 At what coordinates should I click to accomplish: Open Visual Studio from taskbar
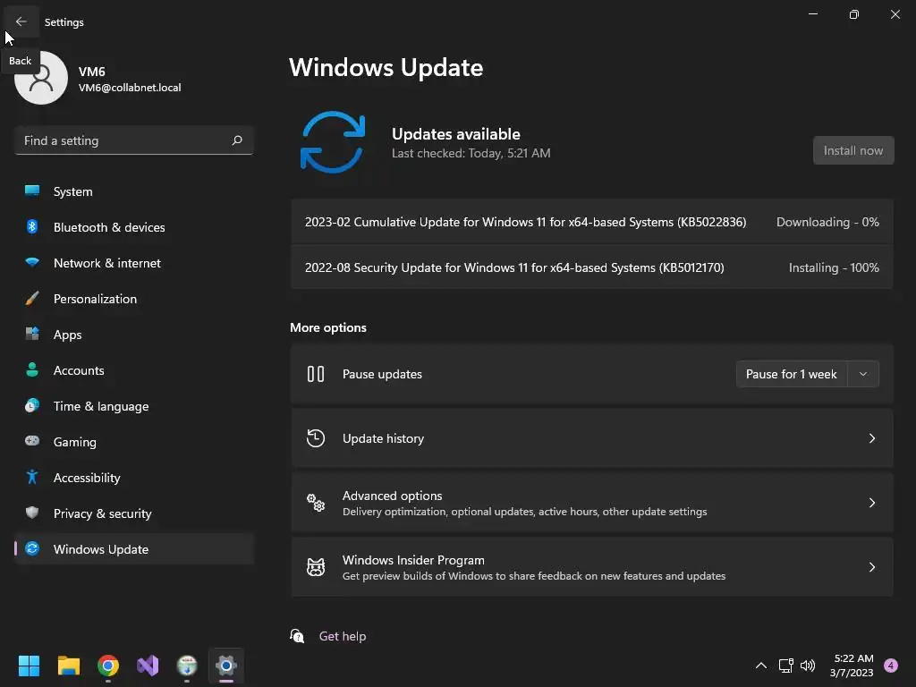click(148, 666)
